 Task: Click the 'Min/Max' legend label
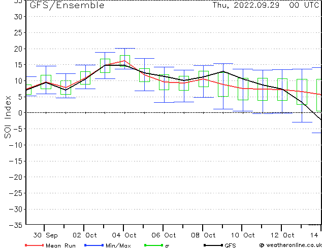tap(118, 245)
